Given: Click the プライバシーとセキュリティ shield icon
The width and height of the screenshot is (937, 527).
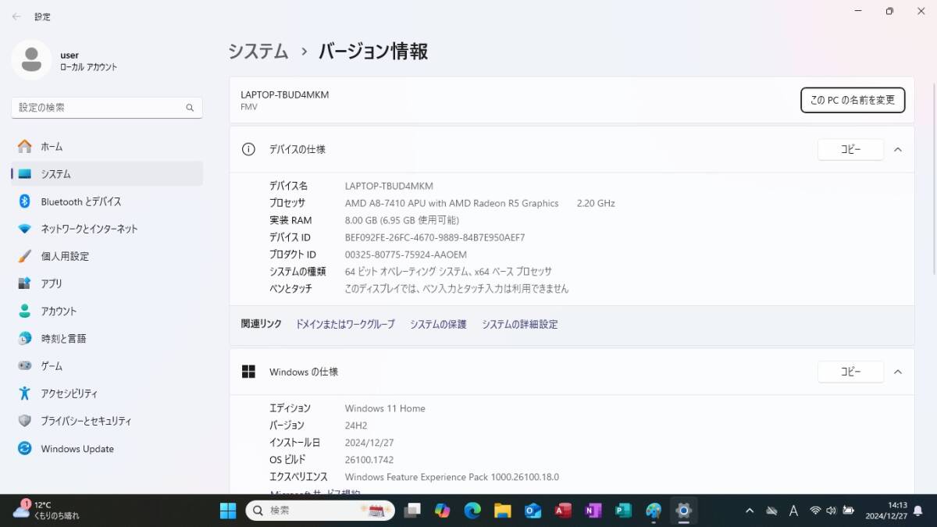Looking at the screenshot, I should coord(25,421).
